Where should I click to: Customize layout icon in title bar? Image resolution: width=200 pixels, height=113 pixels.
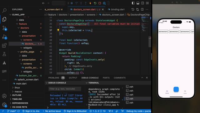[x=147, y=3]
